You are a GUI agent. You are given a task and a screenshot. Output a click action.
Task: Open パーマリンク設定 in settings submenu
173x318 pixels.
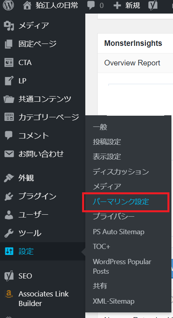tap(121, 202)
